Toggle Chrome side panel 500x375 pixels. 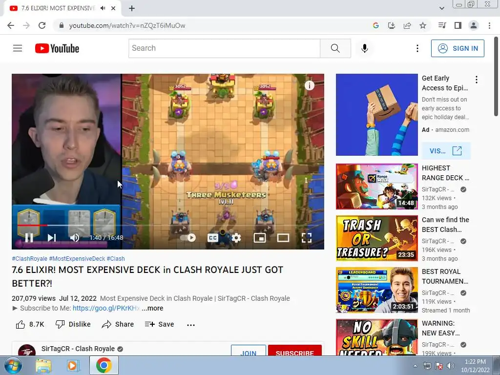point(458,25)
